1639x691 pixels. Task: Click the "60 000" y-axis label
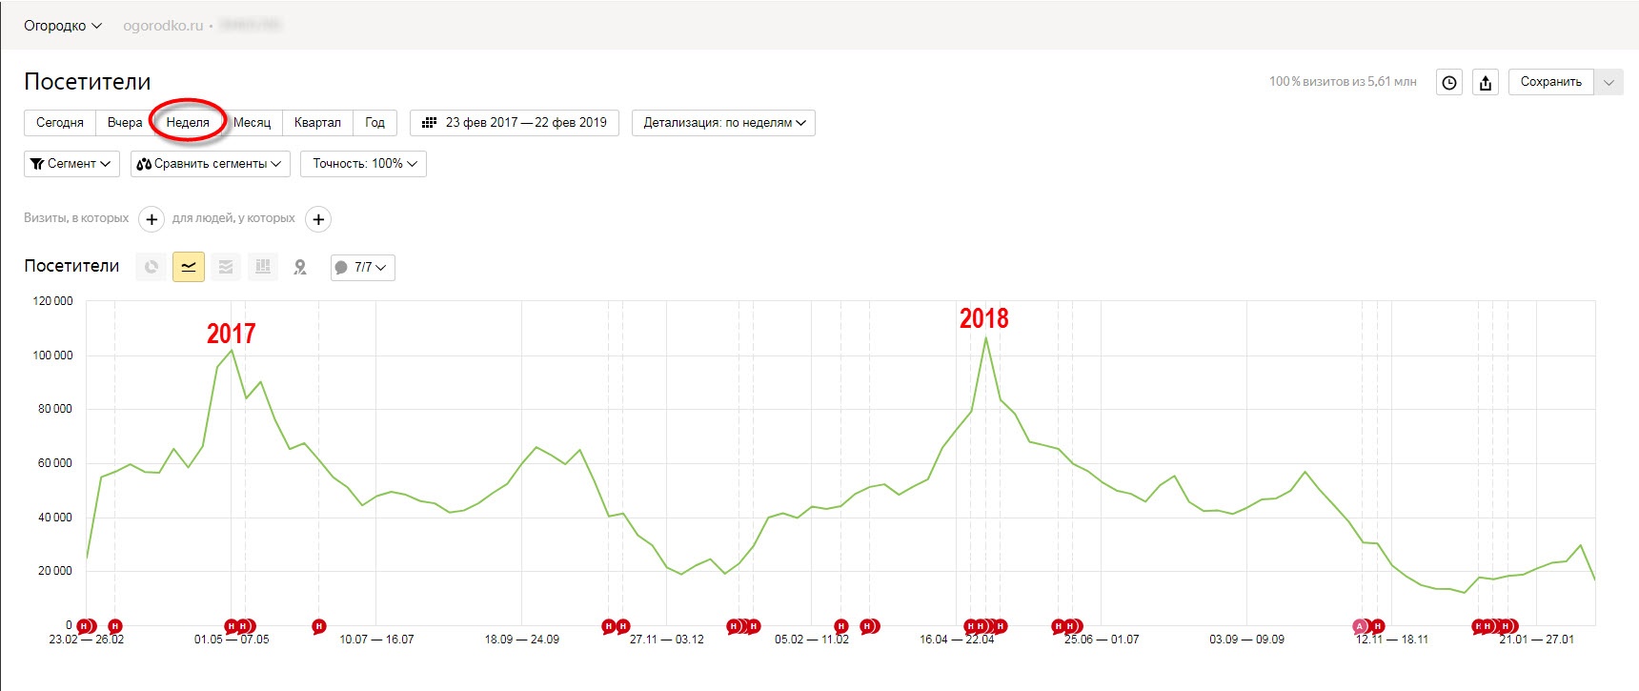tap(55, 463)
